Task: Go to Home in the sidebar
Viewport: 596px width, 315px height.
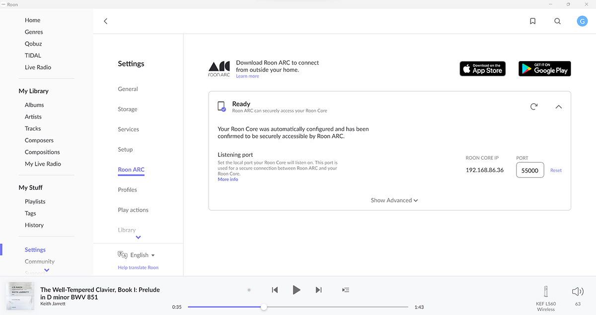Action: 33,20
